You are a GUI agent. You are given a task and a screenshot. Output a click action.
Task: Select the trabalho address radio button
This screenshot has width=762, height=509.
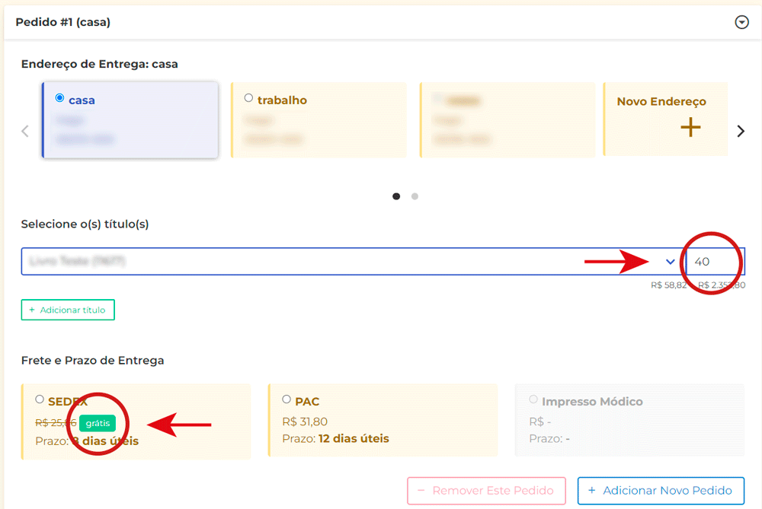click(248, 97)
